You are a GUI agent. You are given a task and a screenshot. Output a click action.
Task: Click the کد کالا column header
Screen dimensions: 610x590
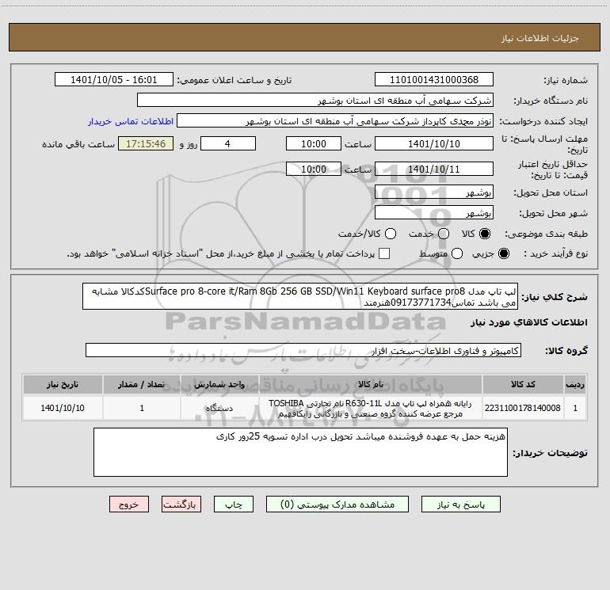pos(523,384)
